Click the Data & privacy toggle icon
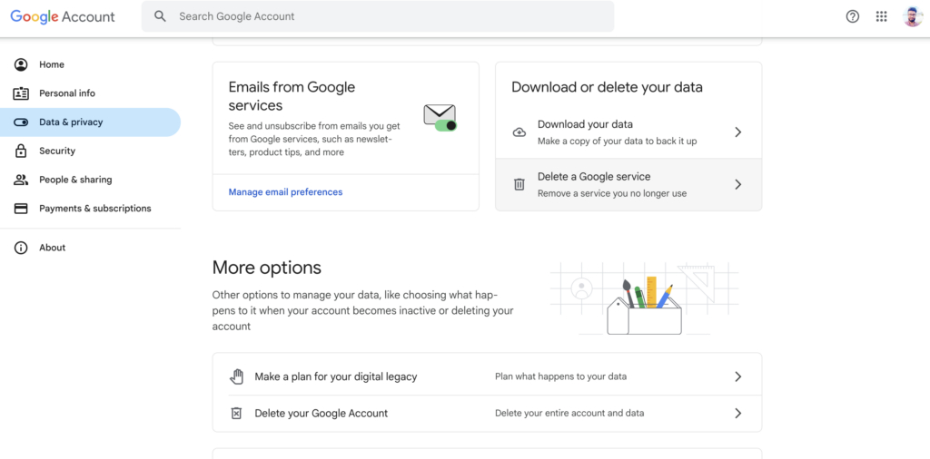The image size is (930, 459). [x=21, y=122]
